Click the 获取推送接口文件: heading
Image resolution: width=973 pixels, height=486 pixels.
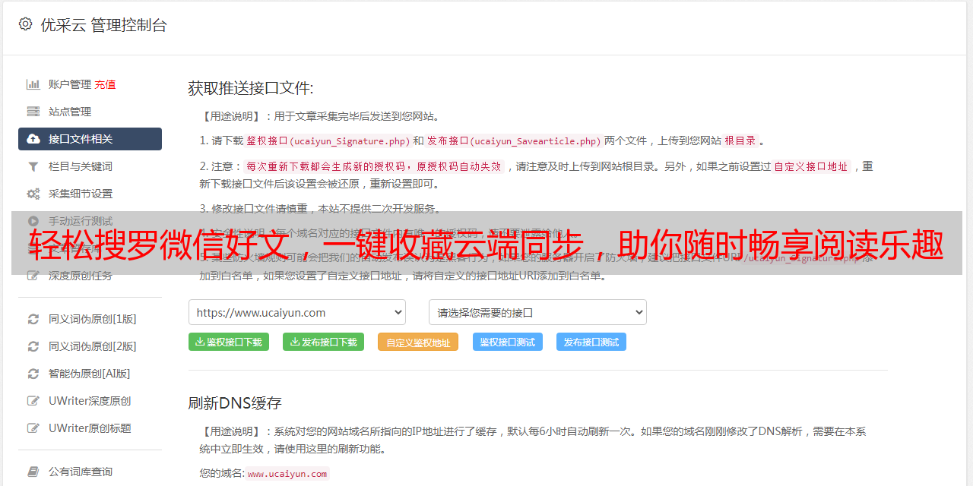pos(251,88)
